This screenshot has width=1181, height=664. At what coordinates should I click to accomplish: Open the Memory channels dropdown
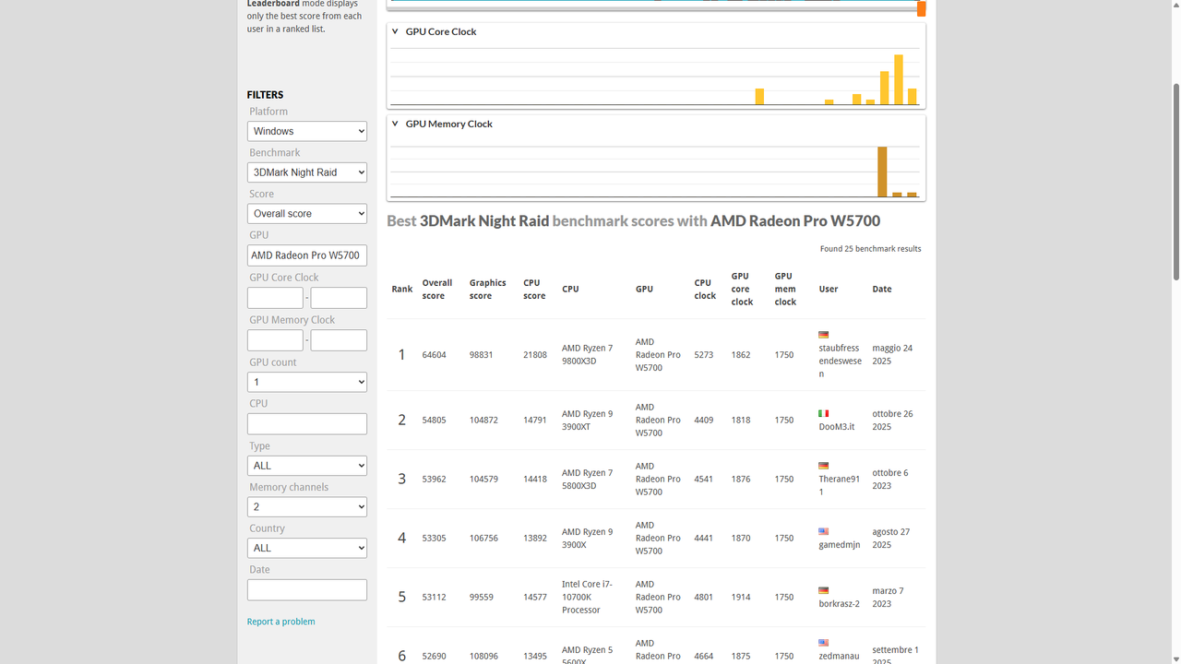pyautogui.click(x=307, y=507)
